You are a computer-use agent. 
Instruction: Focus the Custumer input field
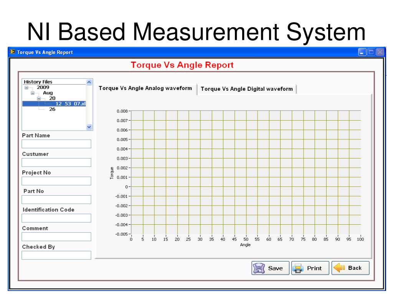click(x=56, y=162)
